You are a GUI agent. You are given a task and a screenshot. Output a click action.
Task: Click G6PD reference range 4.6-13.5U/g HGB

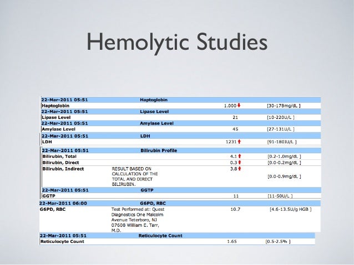click(x=290, y=209)
